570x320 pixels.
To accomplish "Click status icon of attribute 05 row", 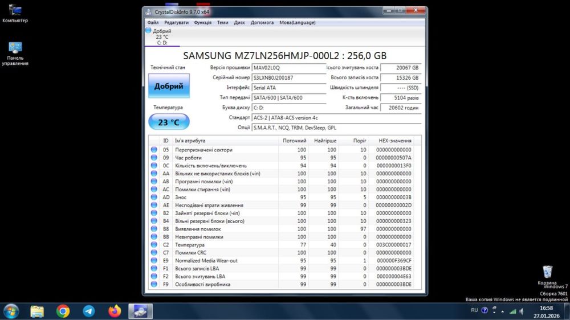I will coord(154,150).
